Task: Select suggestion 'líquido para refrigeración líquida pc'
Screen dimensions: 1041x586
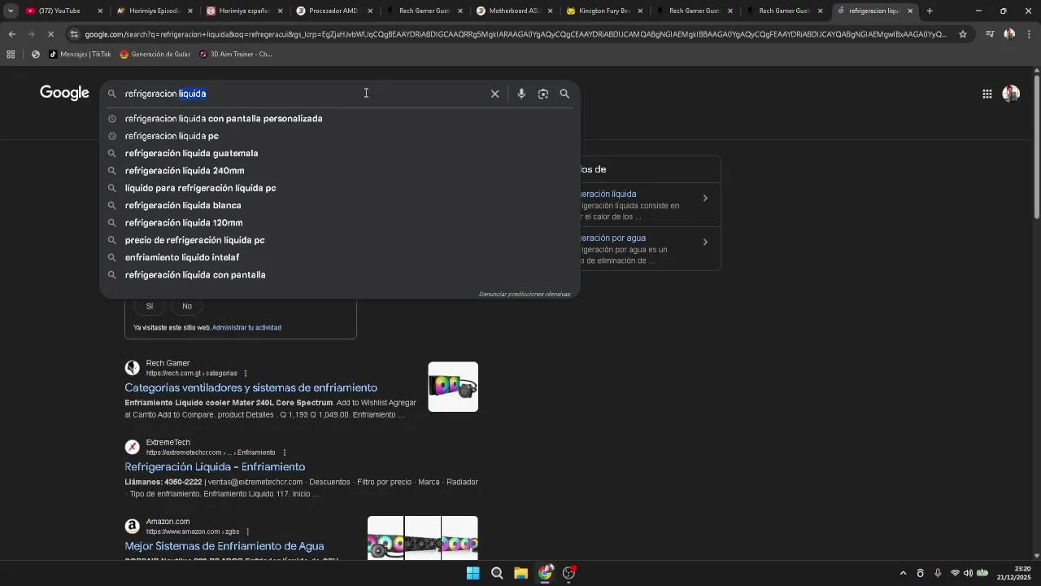Action: pos(340,188)
